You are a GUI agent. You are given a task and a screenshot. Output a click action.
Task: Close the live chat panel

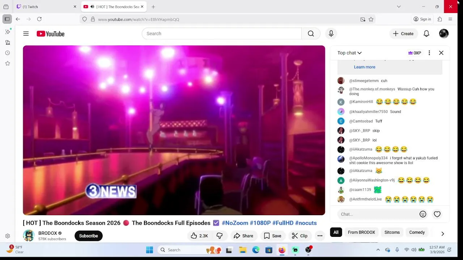pos(441,53)
